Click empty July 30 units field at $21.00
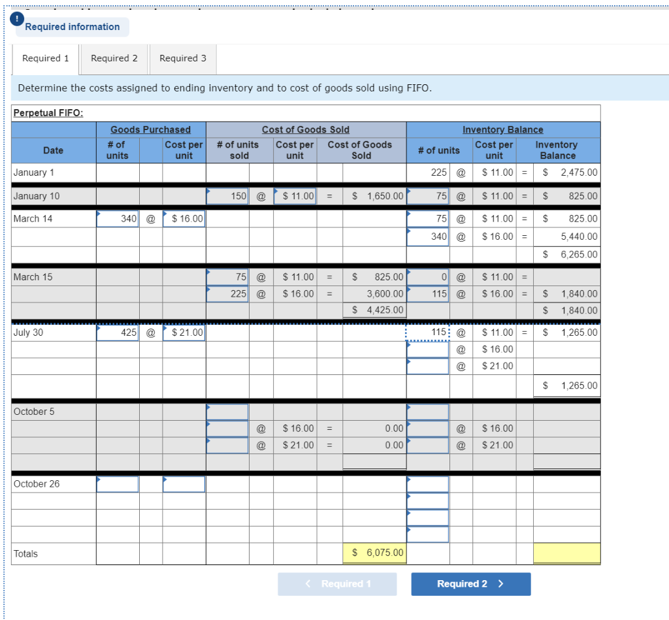Image resolution: width=669 pixels, height=620 pixels. pos(427,366)
